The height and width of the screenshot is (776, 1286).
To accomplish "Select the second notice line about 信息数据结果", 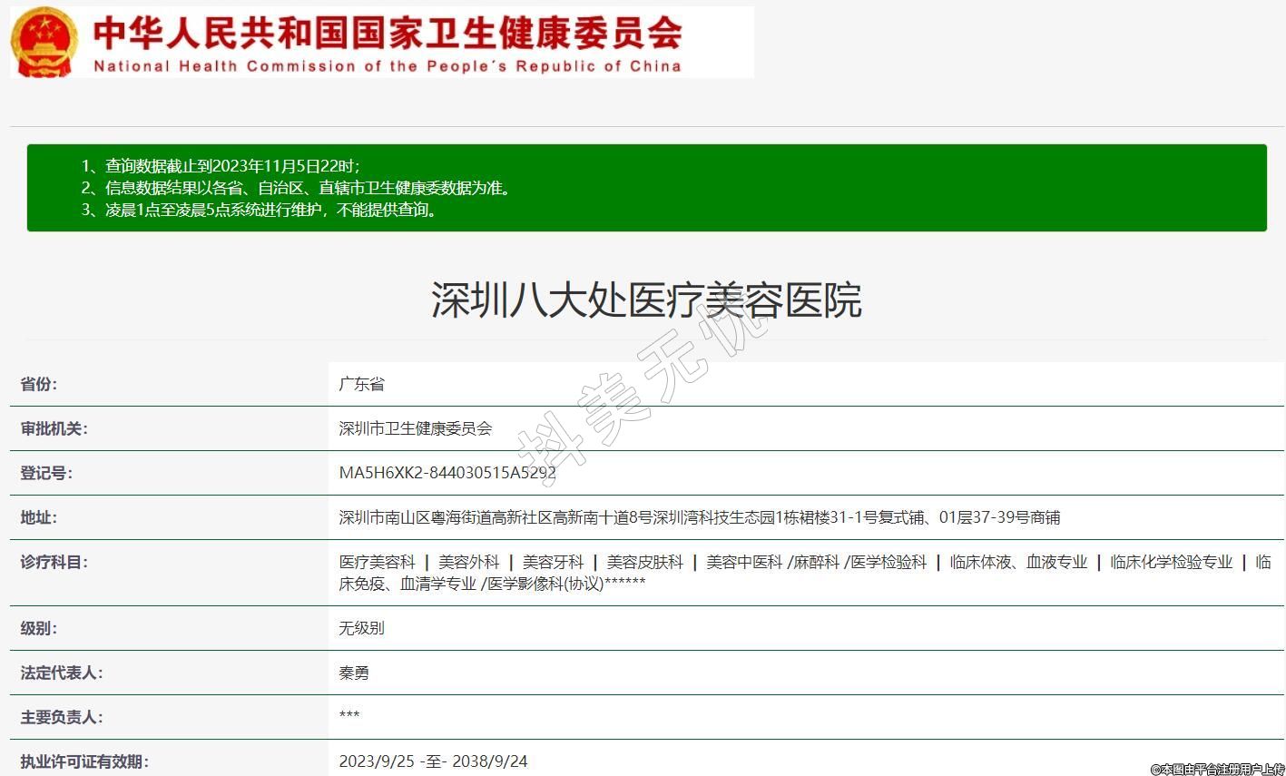I will tap(297, 188).
